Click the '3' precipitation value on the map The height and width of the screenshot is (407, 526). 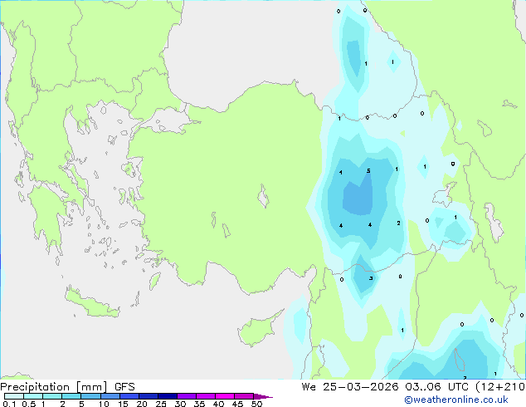[x=371, y=278]
